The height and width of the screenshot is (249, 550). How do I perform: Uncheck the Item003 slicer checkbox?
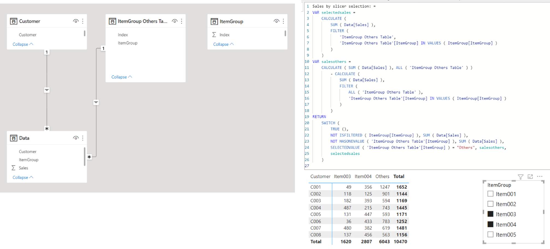click(x=490, y=214)
